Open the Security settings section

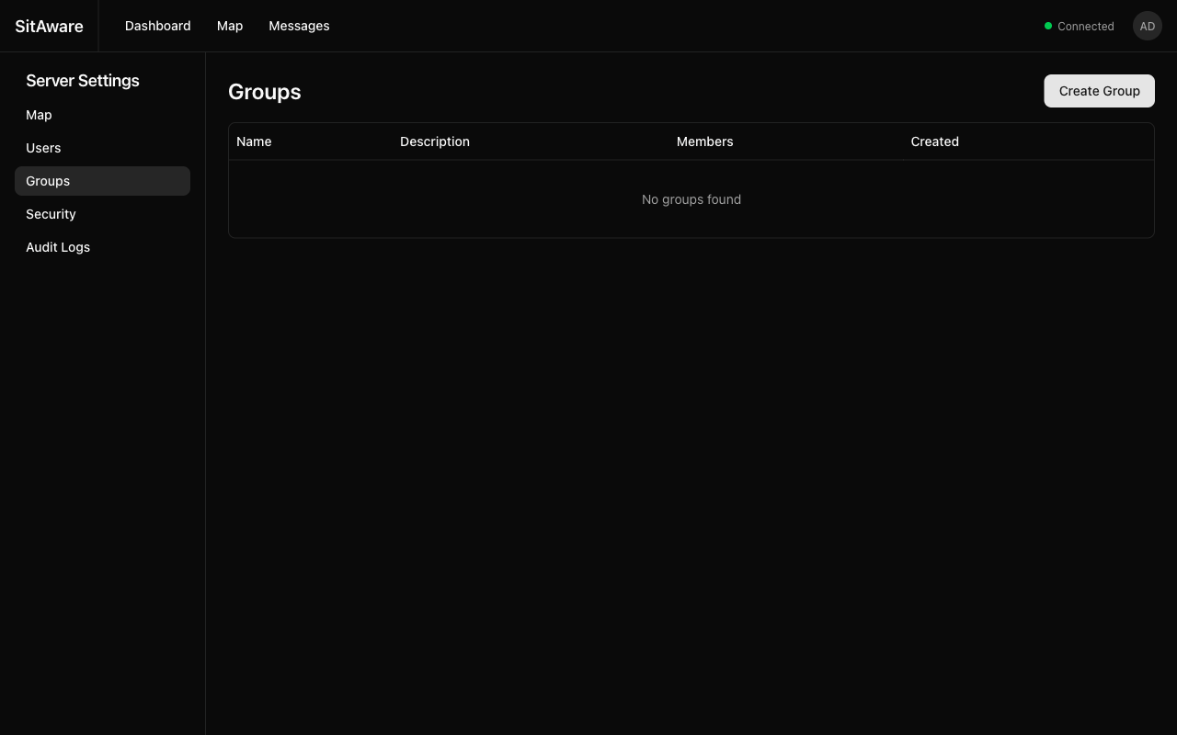point(51,214)
